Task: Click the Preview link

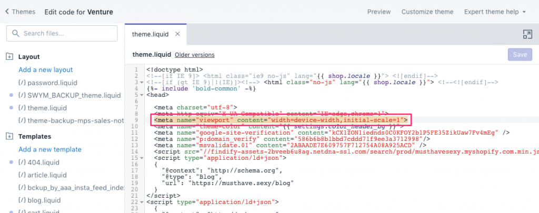Action: [x=379, y=12]
